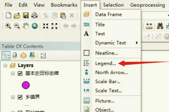
Task: Click the magenta point symbol swatch
Action: click(26, 85)
